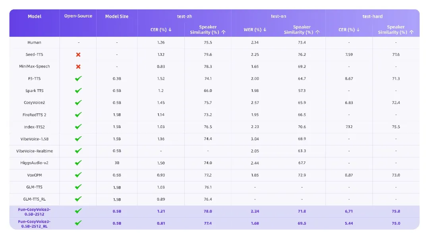Click the Spark TTS model name
Screen dimensions: 429x239
35,91
